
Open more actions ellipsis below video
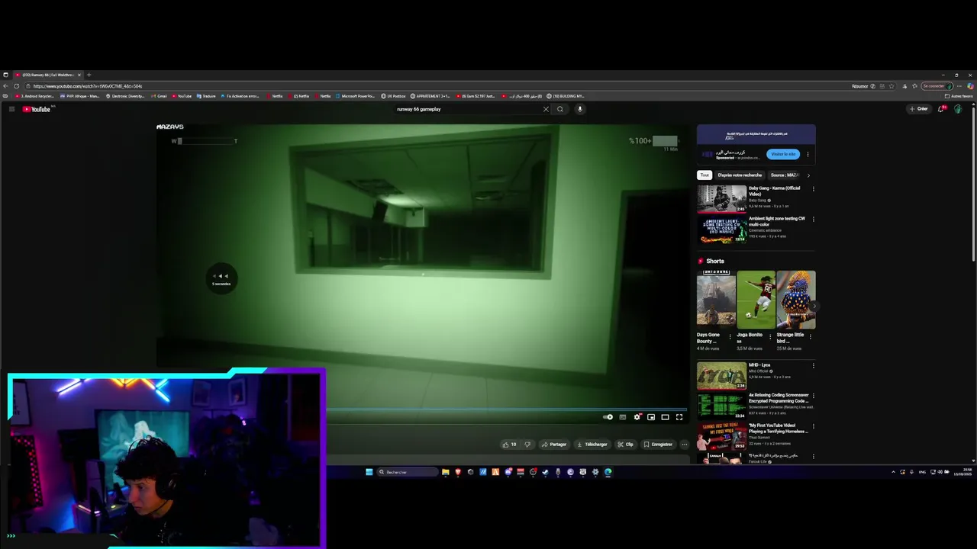click(x=684, y=445)
